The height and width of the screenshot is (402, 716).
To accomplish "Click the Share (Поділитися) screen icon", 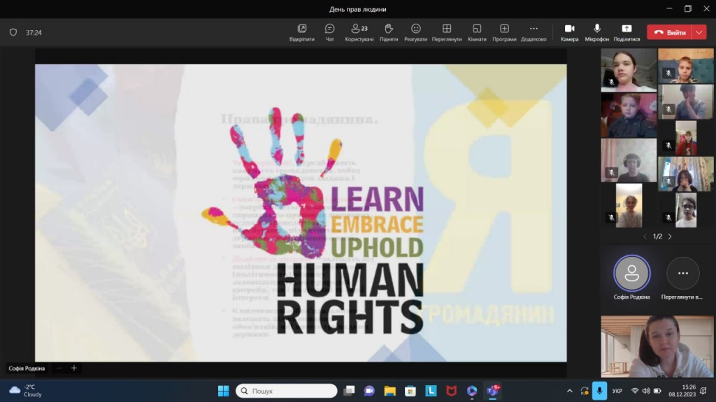I will tap(626, 32).
